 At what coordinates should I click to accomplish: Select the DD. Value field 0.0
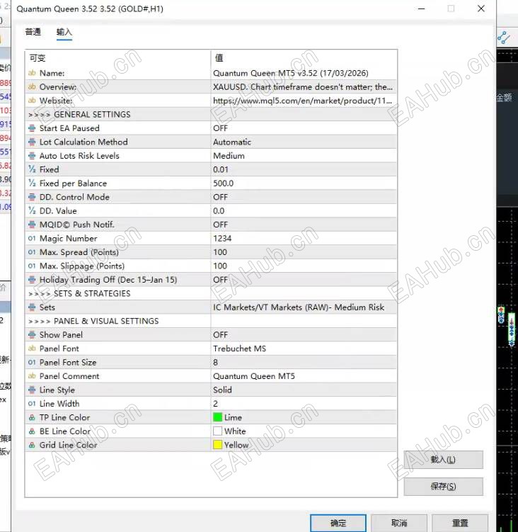pos(304,210)
